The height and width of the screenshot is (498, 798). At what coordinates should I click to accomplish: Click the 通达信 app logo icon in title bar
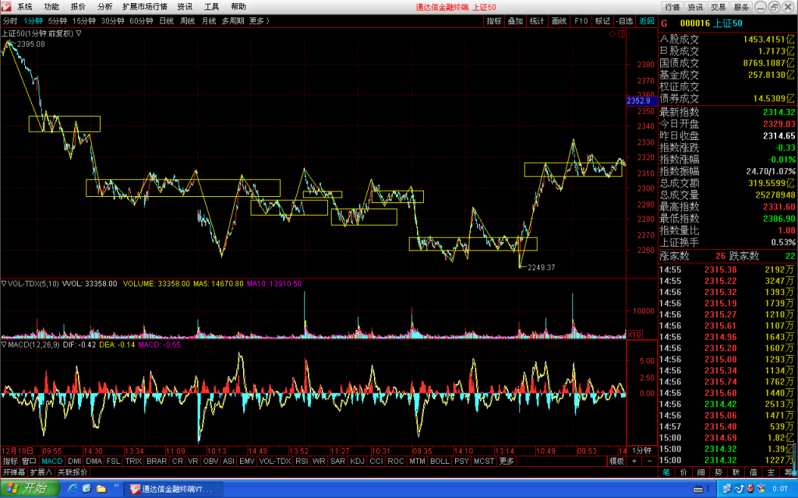pyautogui.click(x=6, y=6)
